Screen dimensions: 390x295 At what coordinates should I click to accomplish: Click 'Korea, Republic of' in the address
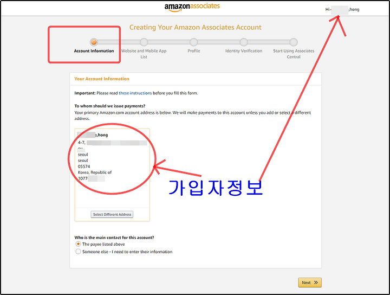point(95,172)
